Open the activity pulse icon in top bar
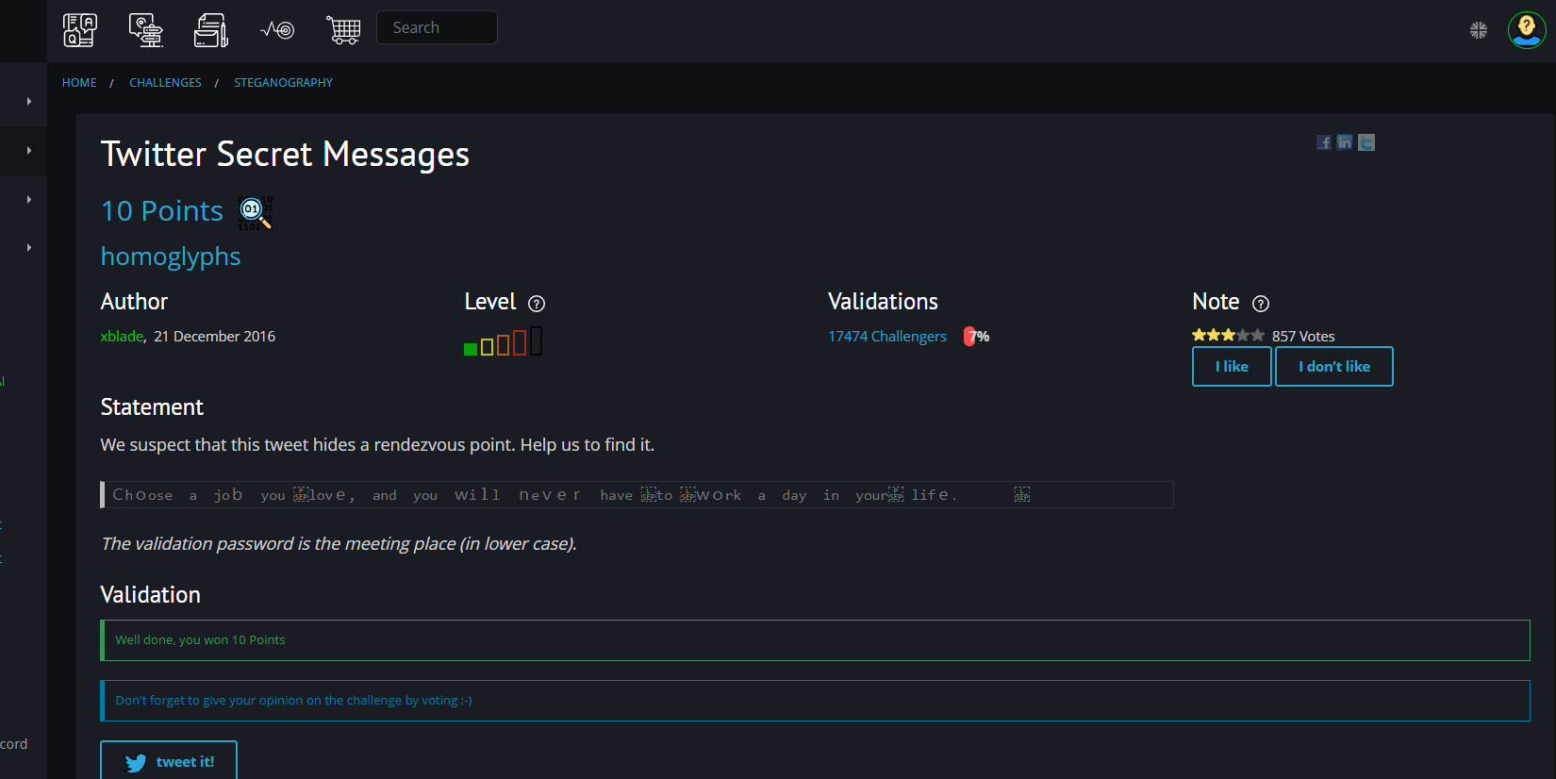 coord(277,30)
